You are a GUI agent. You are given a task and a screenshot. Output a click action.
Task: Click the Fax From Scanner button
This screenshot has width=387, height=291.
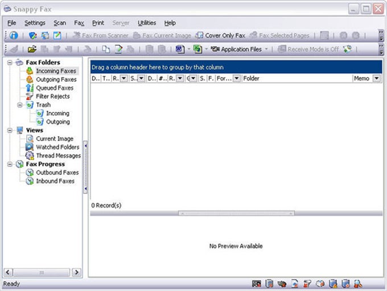101,35
